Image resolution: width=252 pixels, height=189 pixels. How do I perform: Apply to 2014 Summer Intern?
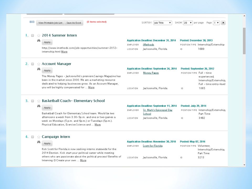coord(47,42)
